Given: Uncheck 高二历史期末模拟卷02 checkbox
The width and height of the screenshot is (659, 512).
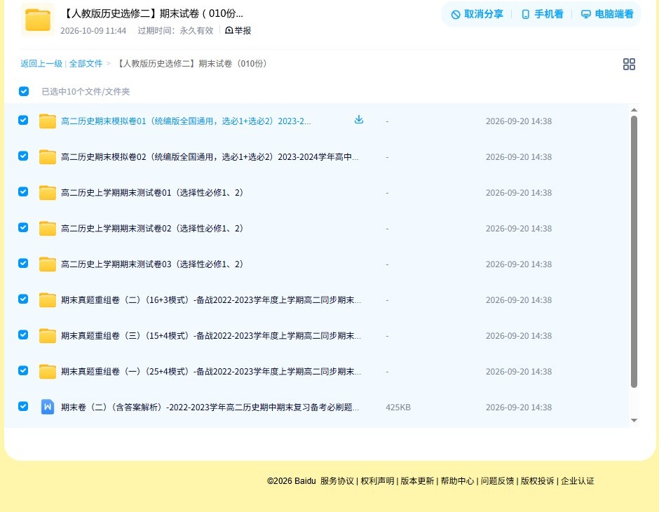Looking at the screenshot, I should coord(23,156).
